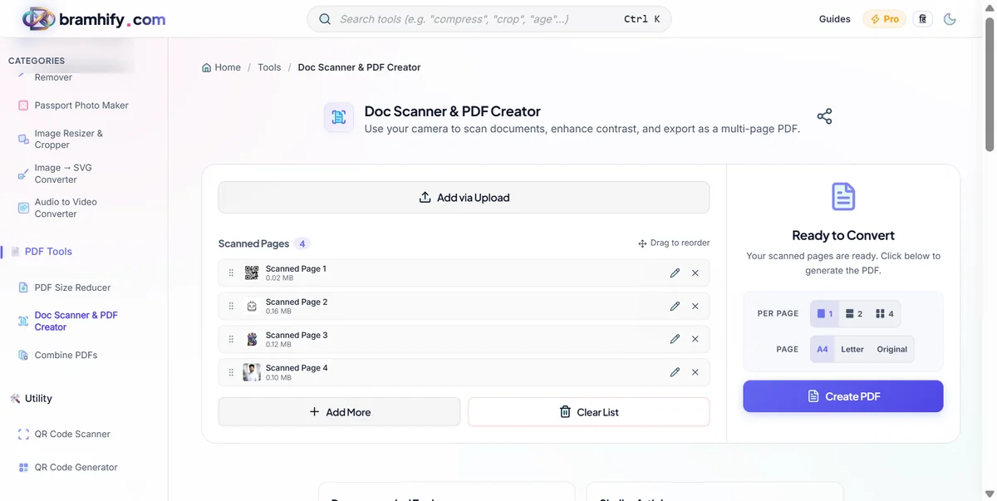Toggle dark mode moon icon
The image size is (997, 501).
pos(950,19)
